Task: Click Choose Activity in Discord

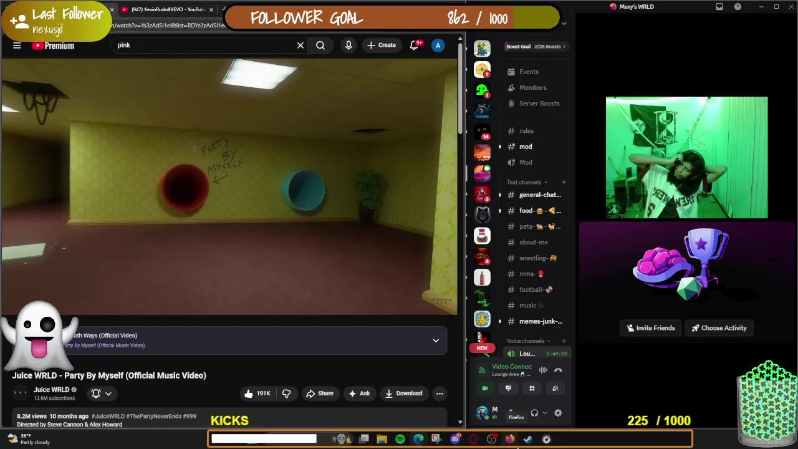Action: point(719,328)
